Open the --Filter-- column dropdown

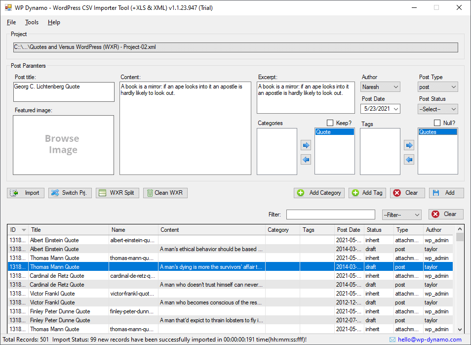(401, 215)
